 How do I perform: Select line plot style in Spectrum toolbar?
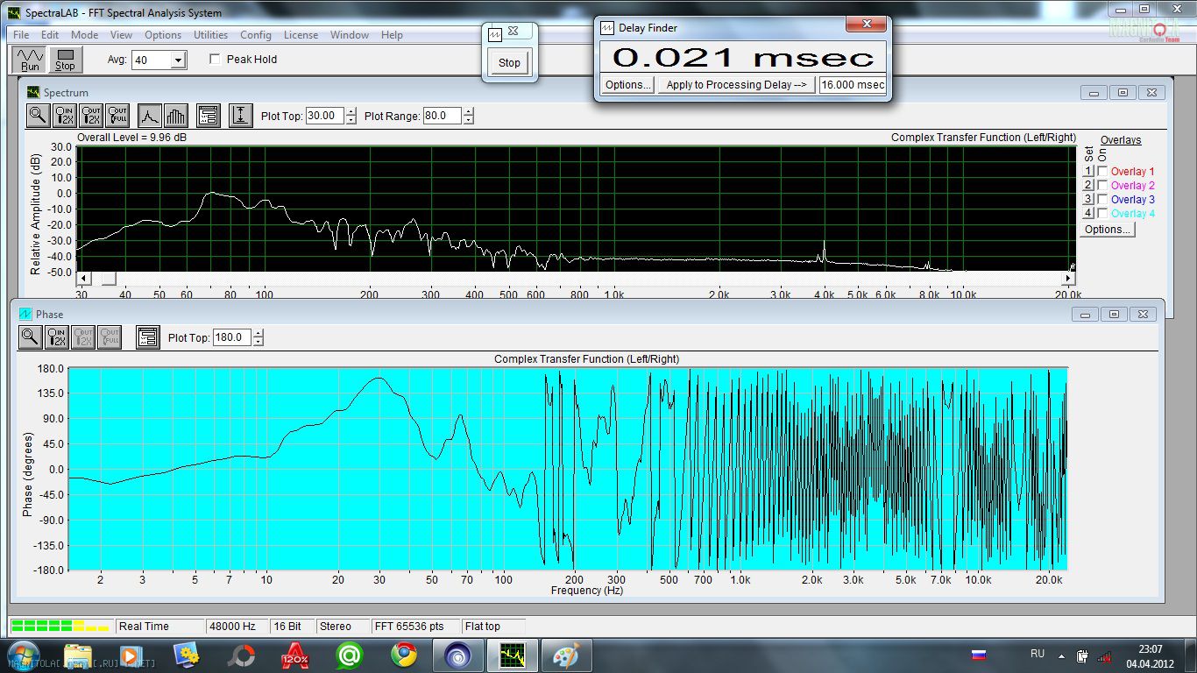pyautogui.click(x=150, y=115)
